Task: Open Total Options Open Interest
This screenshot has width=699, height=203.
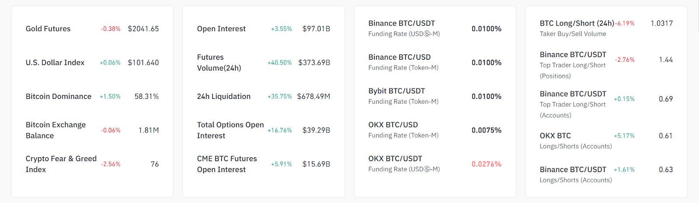Action: (230, 130)
